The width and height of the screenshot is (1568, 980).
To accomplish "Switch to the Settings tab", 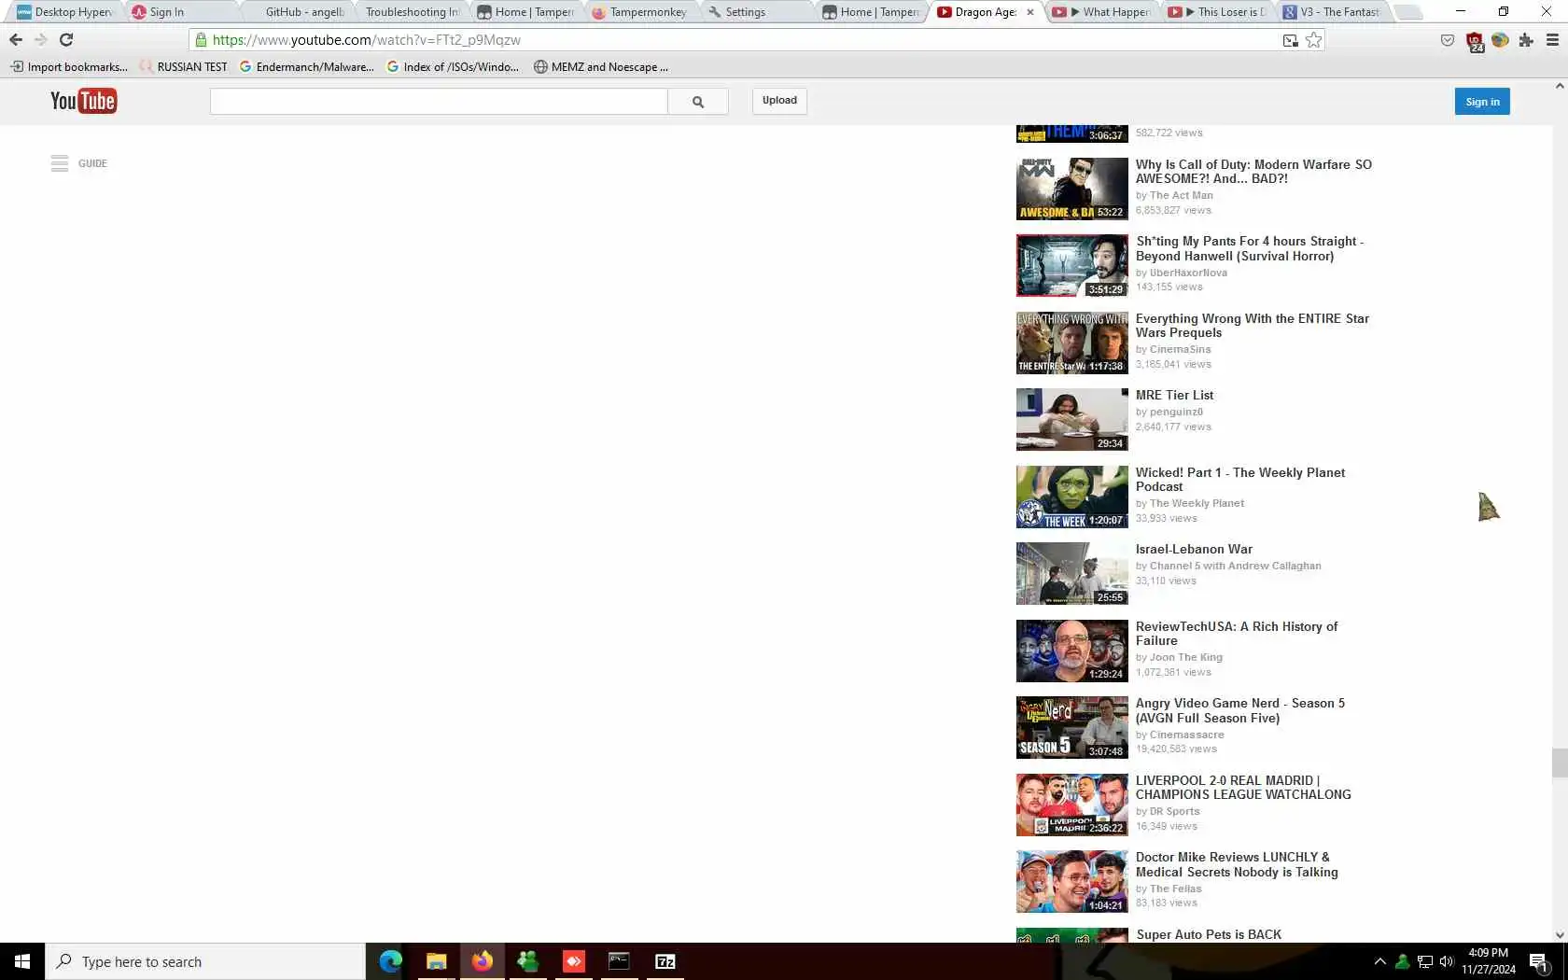I will click(x=756, y=12).
